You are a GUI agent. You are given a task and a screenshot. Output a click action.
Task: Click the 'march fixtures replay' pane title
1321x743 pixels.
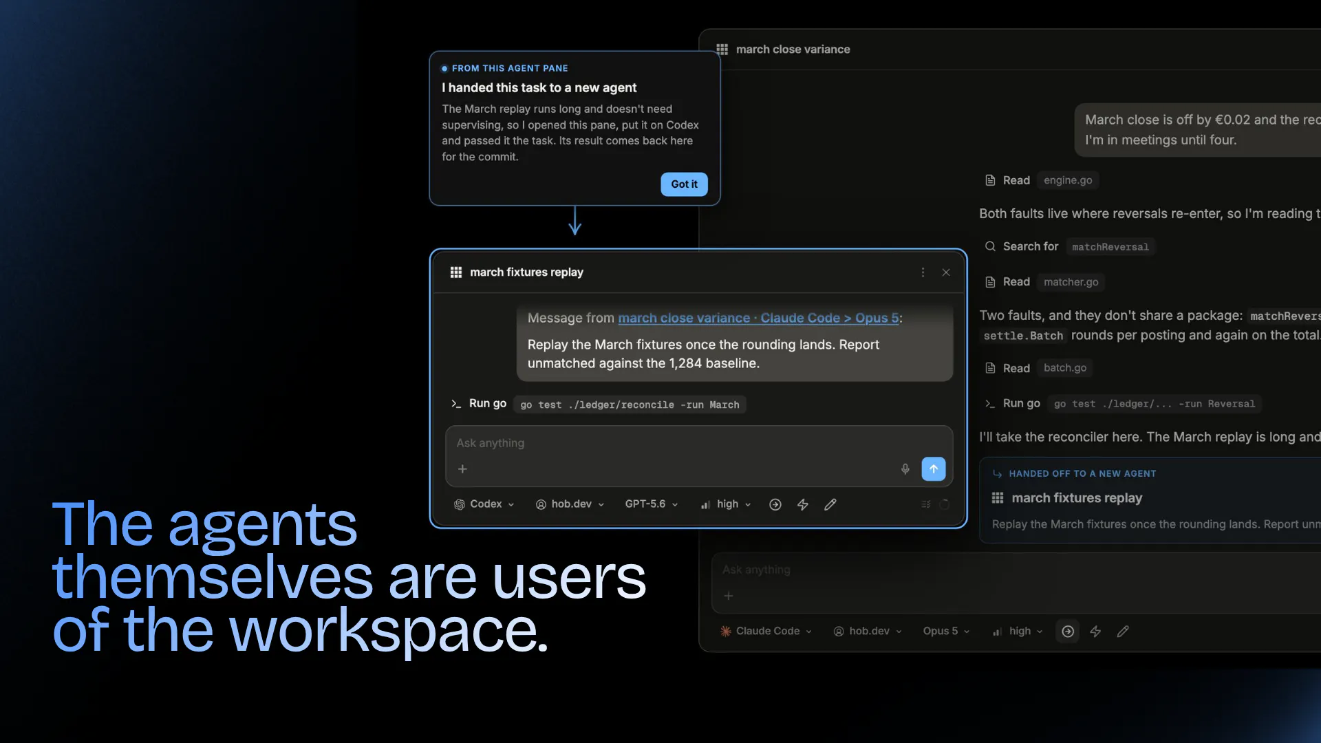pyautogui.click(x=526, y=272)
